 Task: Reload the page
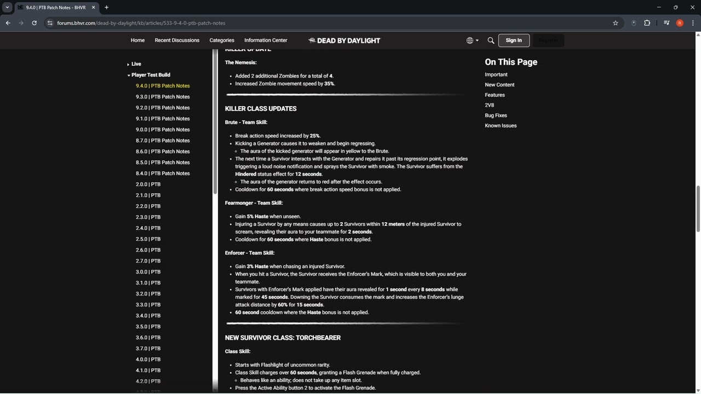click(x=34, y=23)
